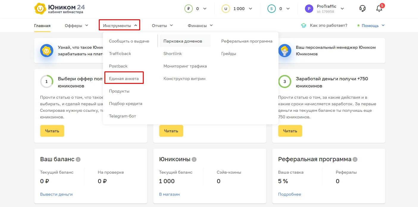Viewport: 418px width, 207px height.
Task: Click the step 1 circle indicator
Action: point(47,81)
